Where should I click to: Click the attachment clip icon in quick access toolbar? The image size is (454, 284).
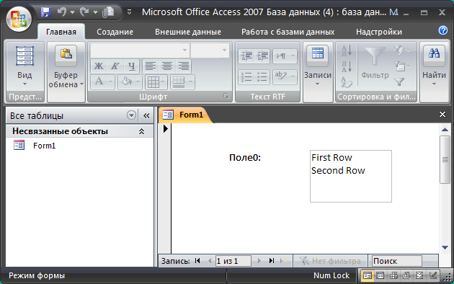(x=108, y=12)
